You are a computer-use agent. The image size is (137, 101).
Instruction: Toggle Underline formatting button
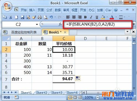(x=97, y=17)
